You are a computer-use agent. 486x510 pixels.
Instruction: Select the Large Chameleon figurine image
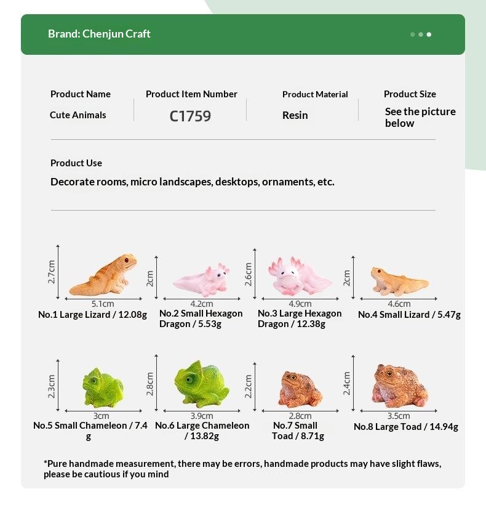pyautogui.click(x=201, y=384)
